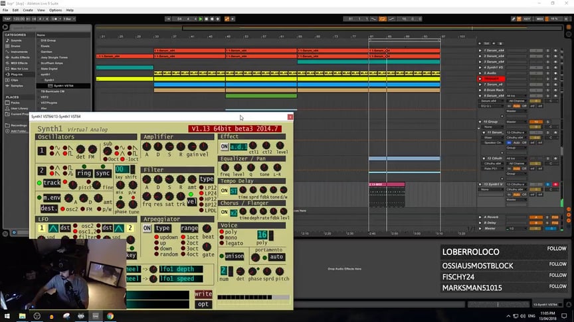
Task: Select updown arpeggiator mode
Action: [x=166, y=237]
